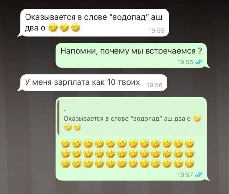Open the quoted reply preview about 'водопад'
The height and width of the screenshot is (194, 229).
[132, 117]
